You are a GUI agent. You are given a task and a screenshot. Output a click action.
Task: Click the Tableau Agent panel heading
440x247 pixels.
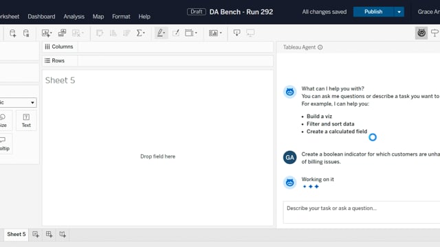coord(299,47)
